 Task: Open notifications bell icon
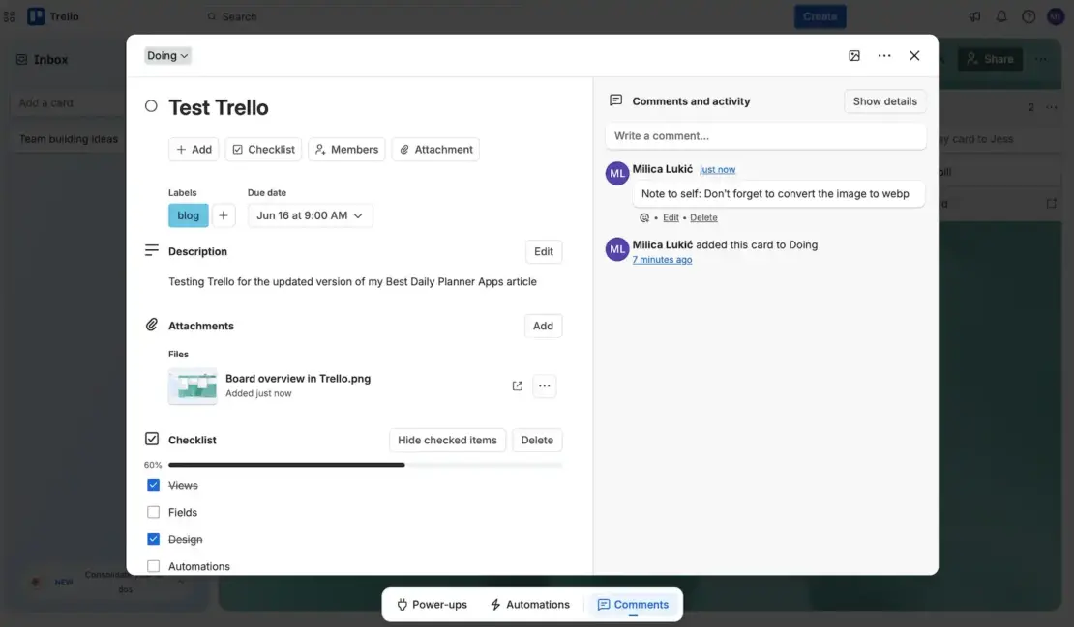1001,16
